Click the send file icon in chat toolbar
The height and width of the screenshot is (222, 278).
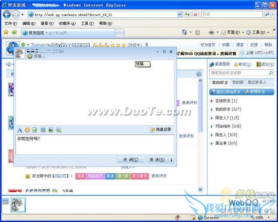click(35, 130)
